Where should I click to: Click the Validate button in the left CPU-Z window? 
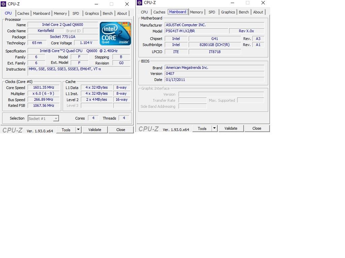click(x=95, y=130)
